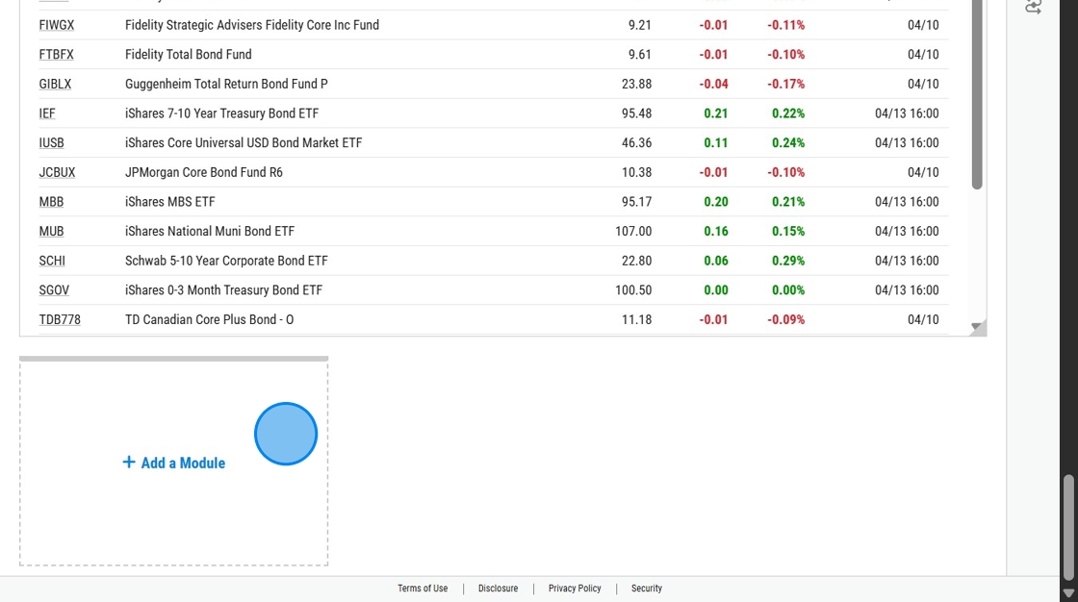Screen dimensions: 1078x602
Task: Select iShares MBS ETF name
Action: tap(169, 202)
